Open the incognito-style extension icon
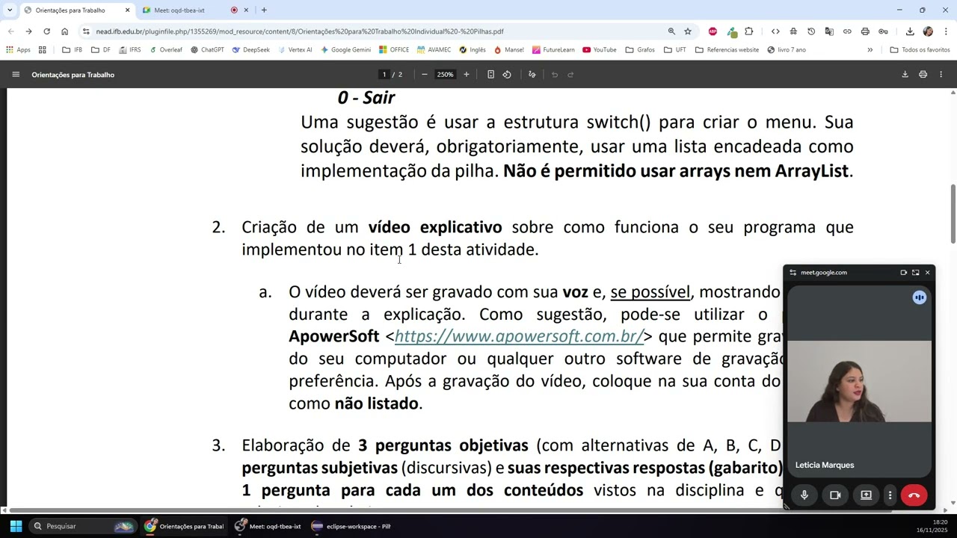957x538 pixels. (793, 31)
